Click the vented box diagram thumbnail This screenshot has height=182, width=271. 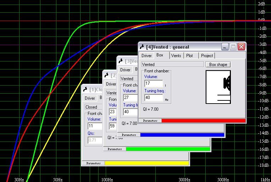218,87
